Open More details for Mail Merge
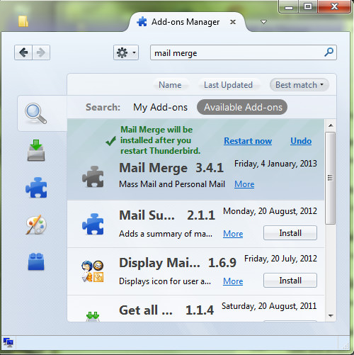Screen dimensions: 354x355 tap(244, 184)
